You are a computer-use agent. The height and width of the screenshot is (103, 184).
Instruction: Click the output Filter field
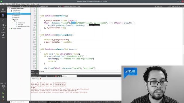coord(69,76)
